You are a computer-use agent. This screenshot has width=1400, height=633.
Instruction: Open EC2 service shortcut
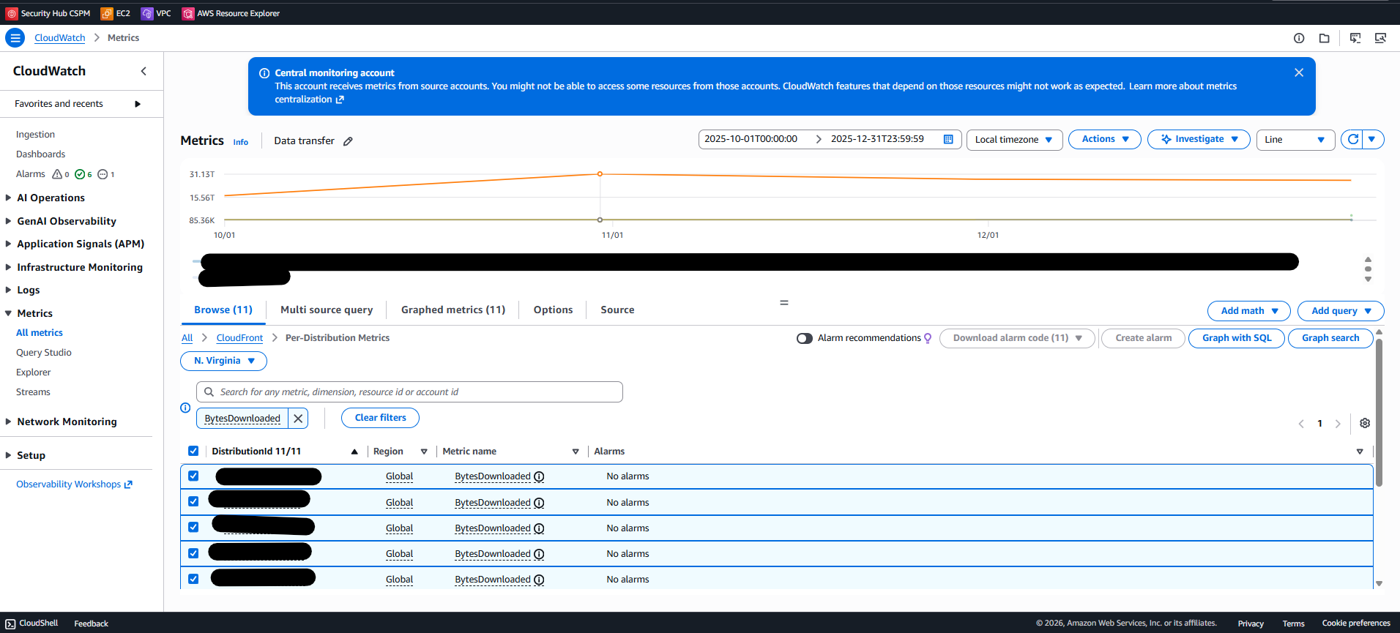click(x=116, y=13)
